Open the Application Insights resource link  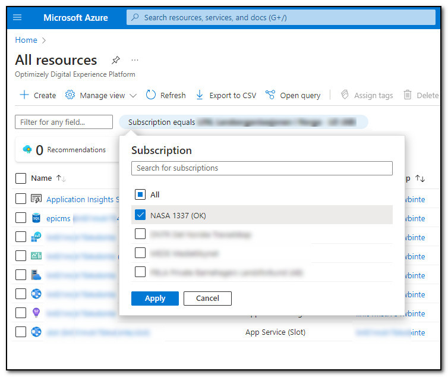[x=83, y=199]
